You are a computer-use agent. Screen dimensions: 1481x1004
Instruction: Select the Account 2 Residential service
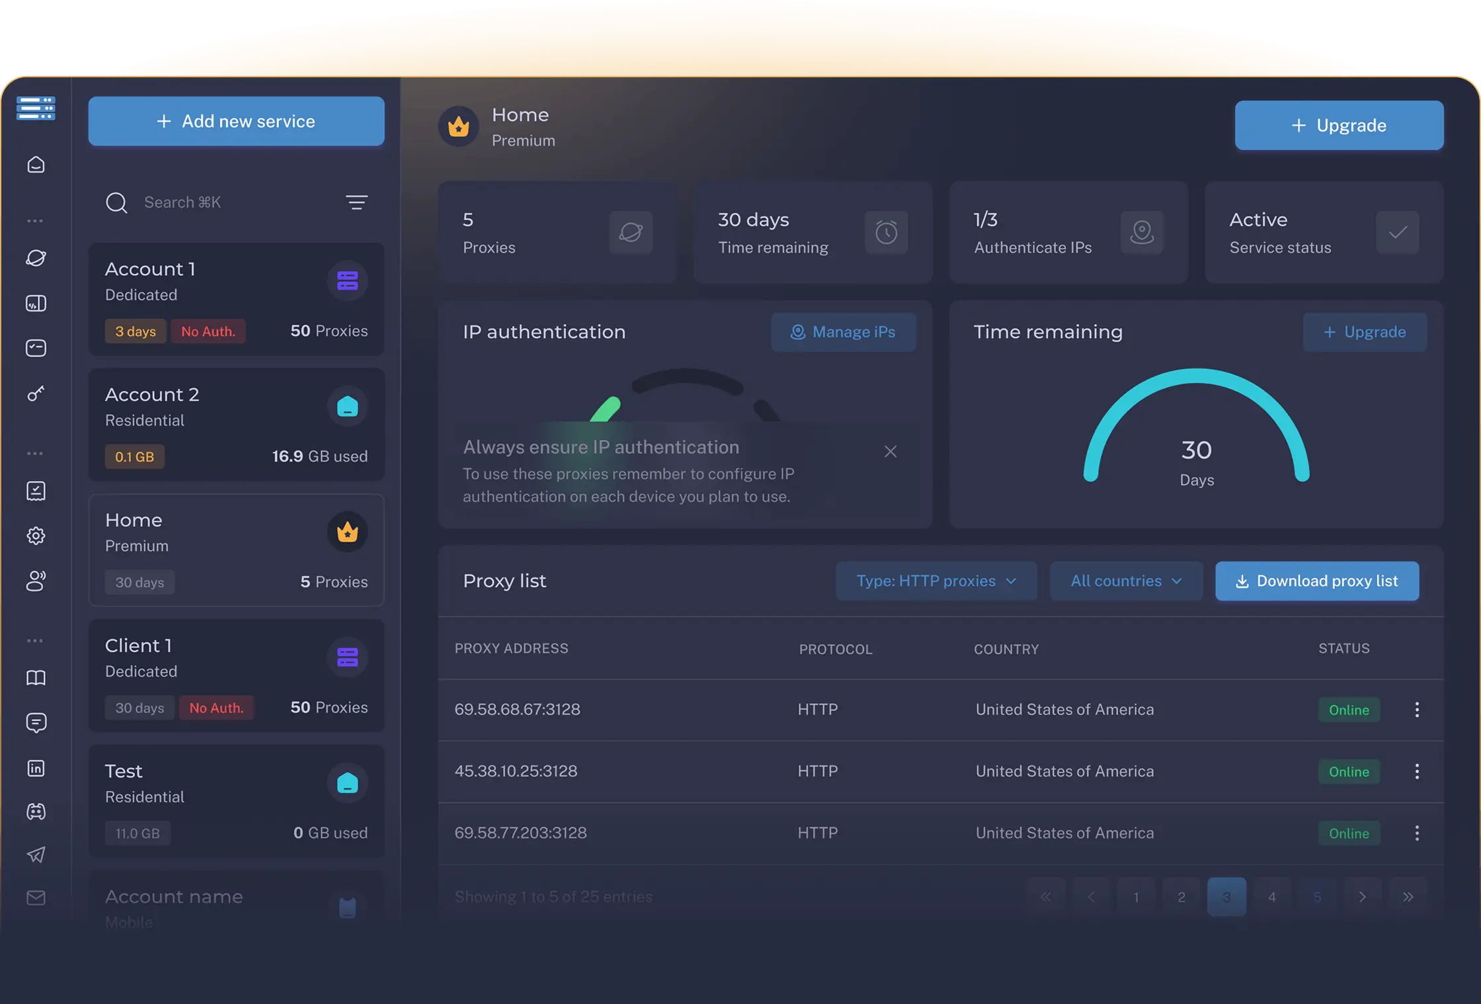click(x=237, y=425)
